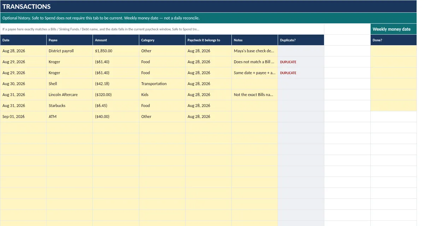Screen dimensions: 424x226
Task: Select the Transportation category cell
Action: pos(162,84)
